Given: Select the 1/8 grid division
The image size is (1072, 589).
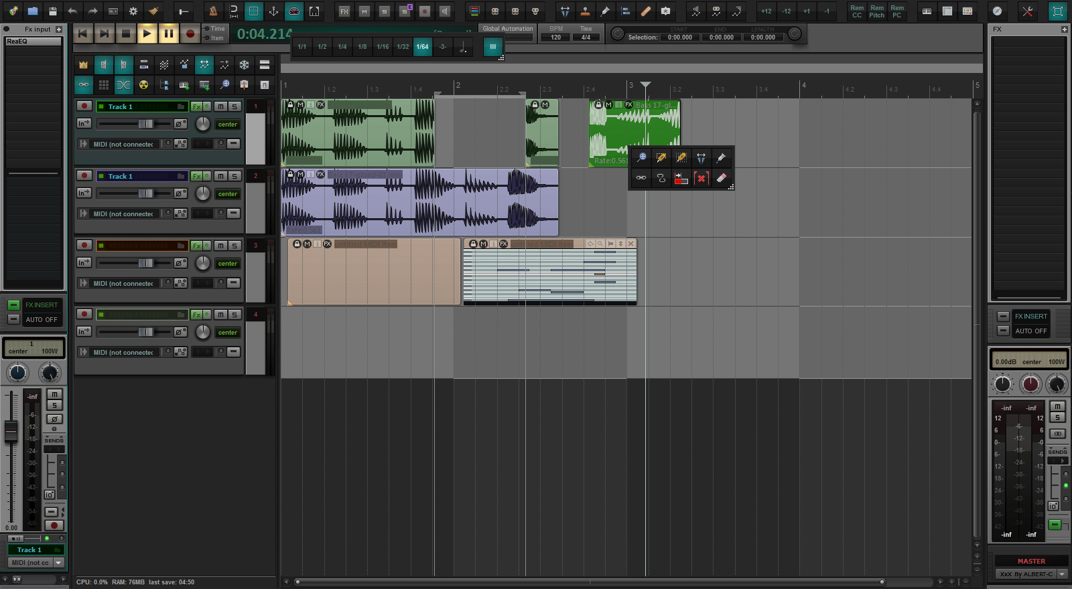Looking at the screenshot, I should click(362, 47).
